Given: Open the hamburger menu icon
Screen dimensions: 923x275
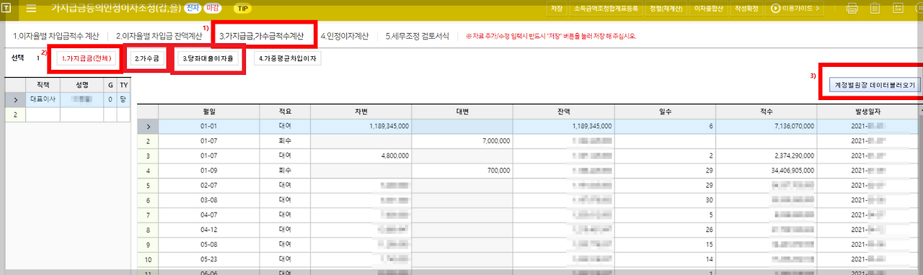Looking at the screenshot, I should [31, 9].
